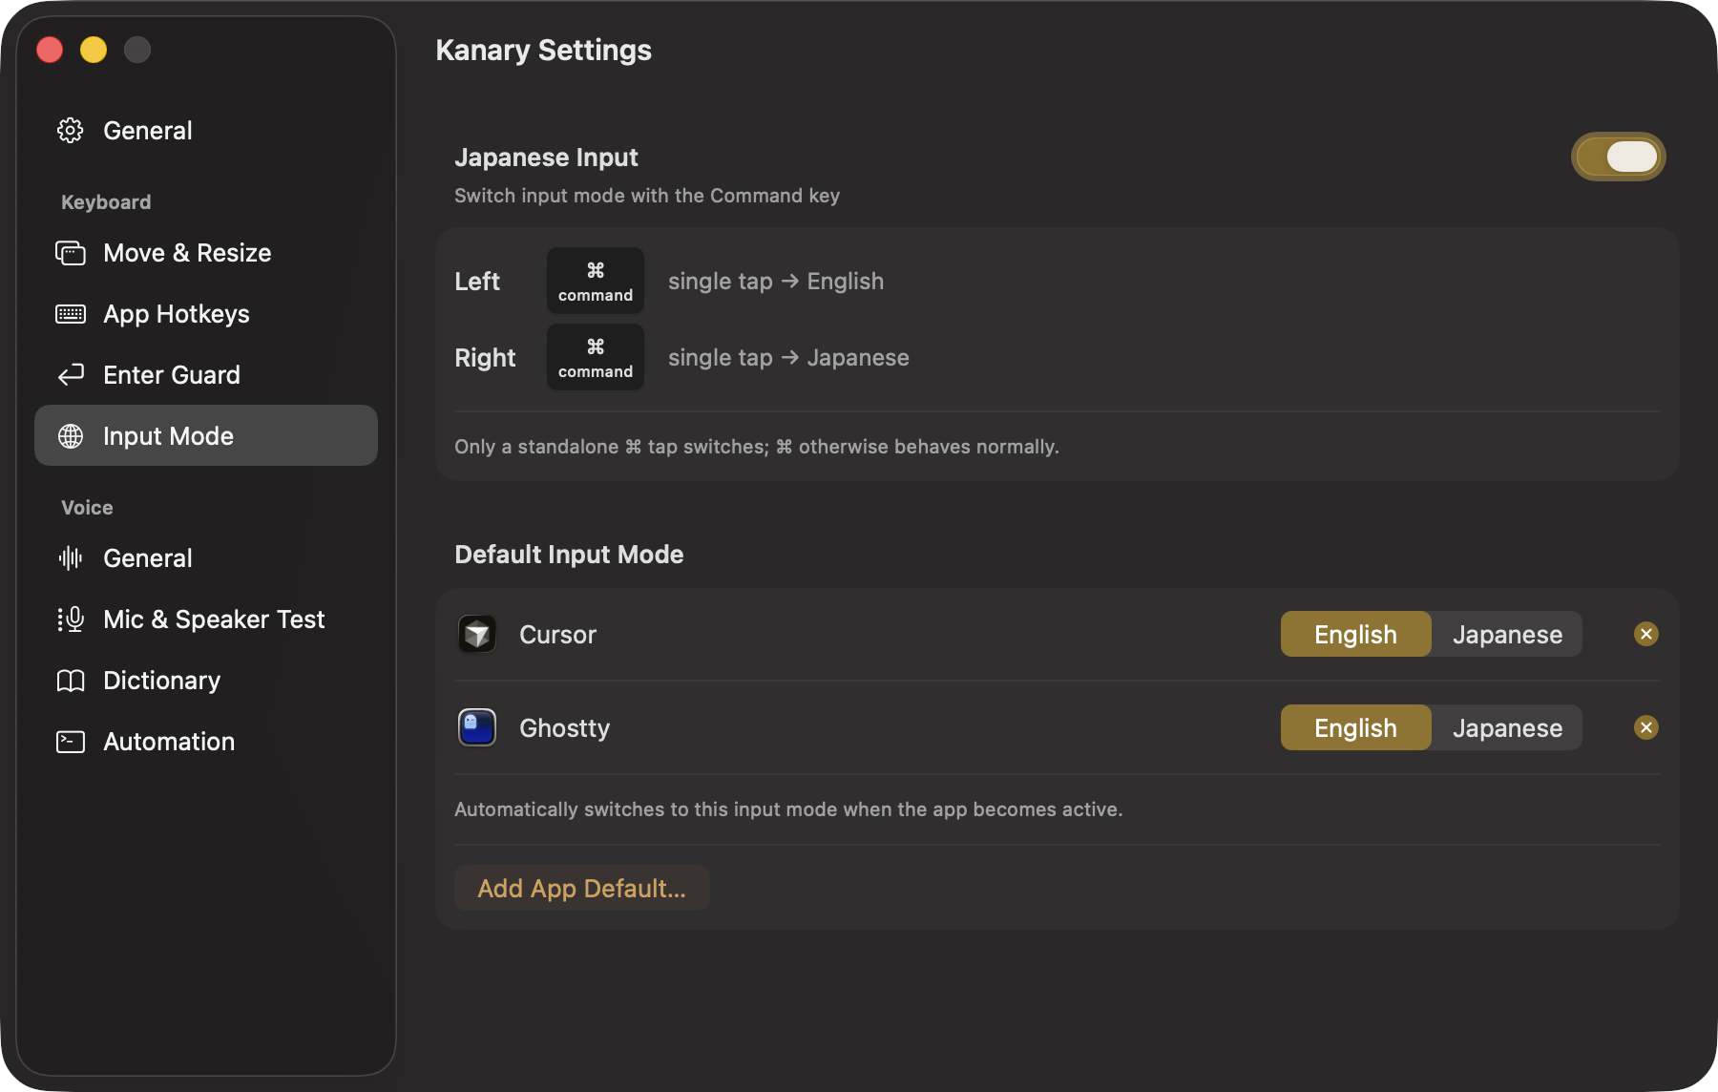The height and width of the screenshot is (1092, 1718).
Task: Toggle the Japanese Input switch
Action: [x=1618, y=157]
